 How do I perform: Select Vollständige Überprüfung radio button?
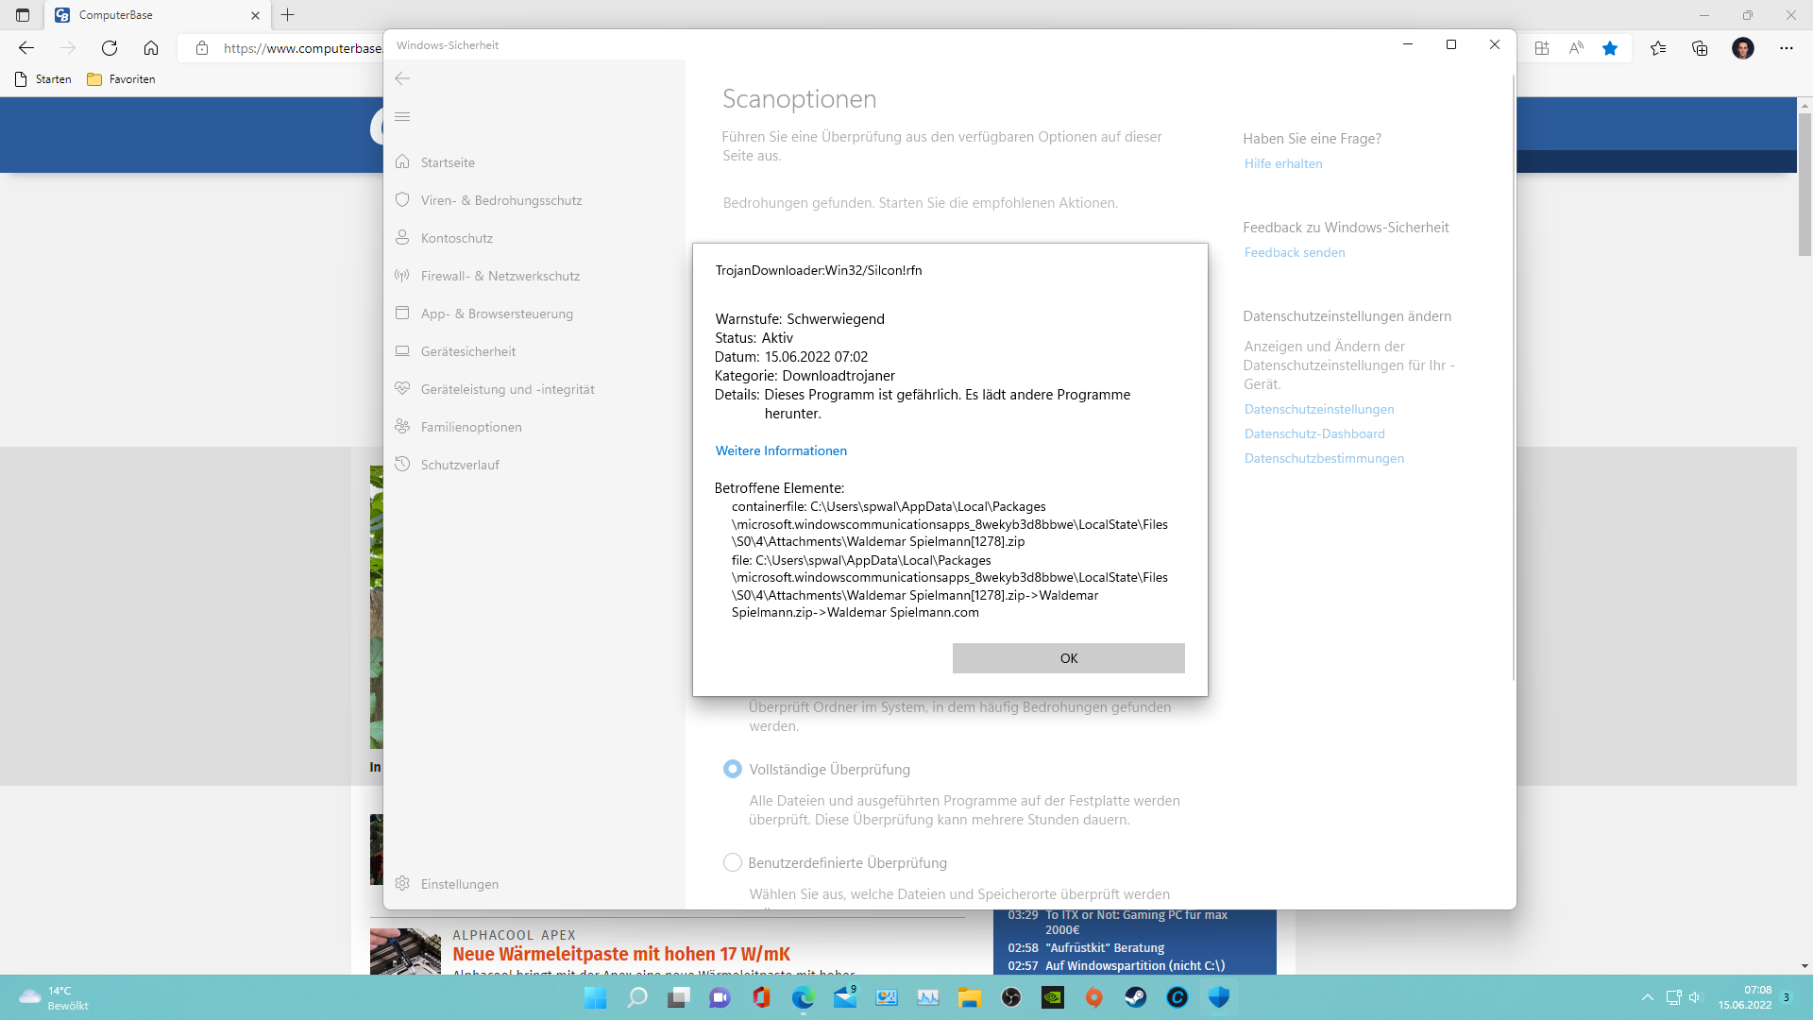click(x=732, y=769)
